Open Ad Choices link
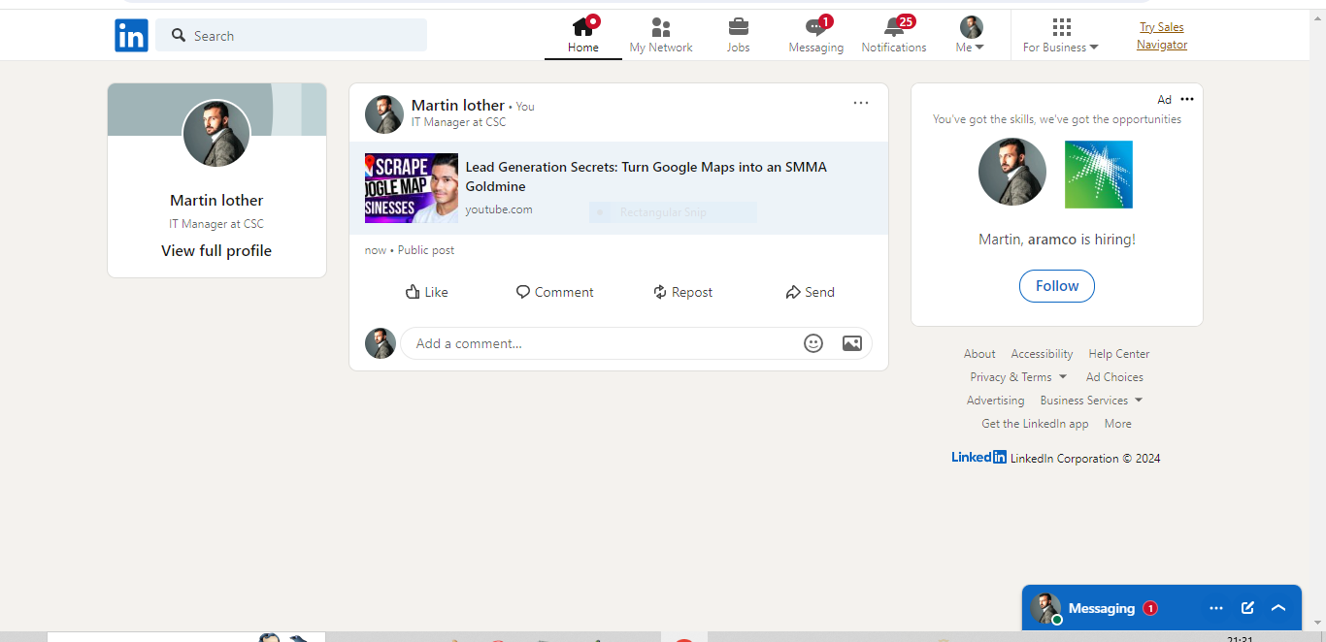This screenshot has width=1326, height=642. tap(1114, 377)
